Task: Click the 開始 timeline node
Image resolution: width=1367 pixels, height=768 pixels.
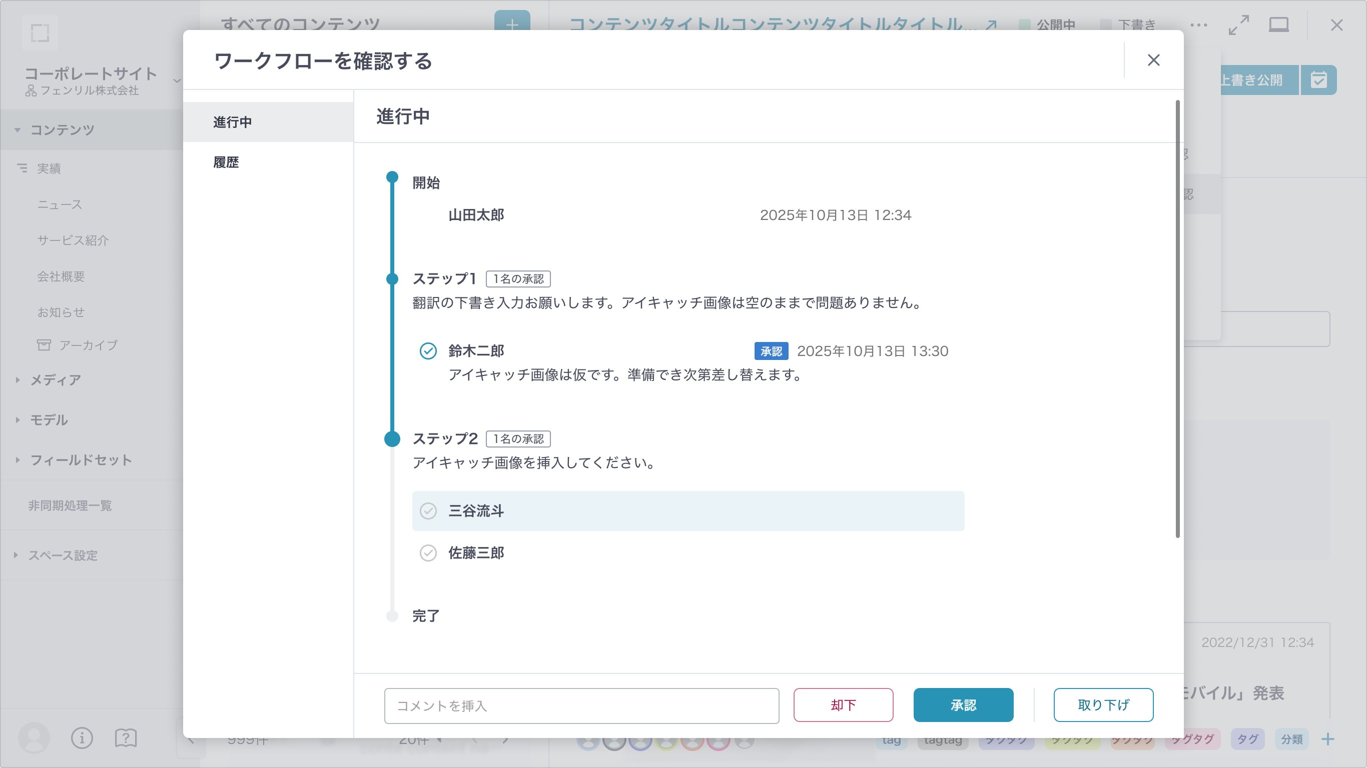Action: [x=392, y=176]
